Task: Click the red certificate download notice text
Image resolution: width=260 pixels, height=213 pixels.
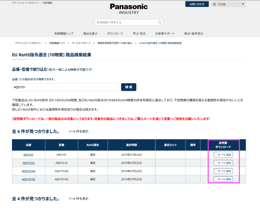Action: coord(111,119)
